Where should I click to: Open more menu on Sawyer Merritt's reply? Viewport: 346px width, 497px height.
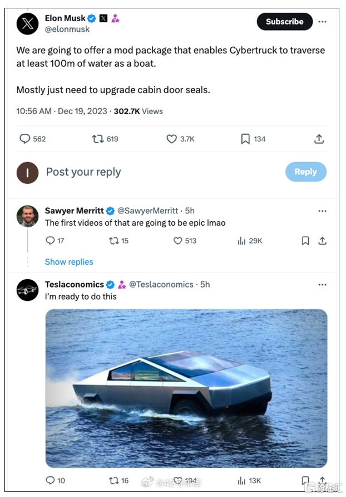point(322,211)
